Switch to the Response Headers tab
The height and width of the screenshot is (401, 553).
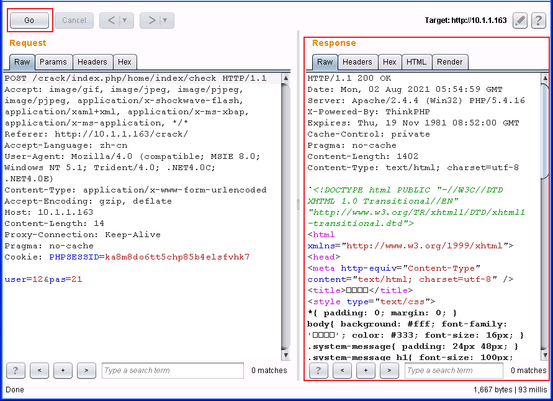tap(357, 62)
